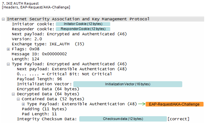Click the orange EAP-Request/AKA-Challenge label
212x124 pixels.
point(174,104)
